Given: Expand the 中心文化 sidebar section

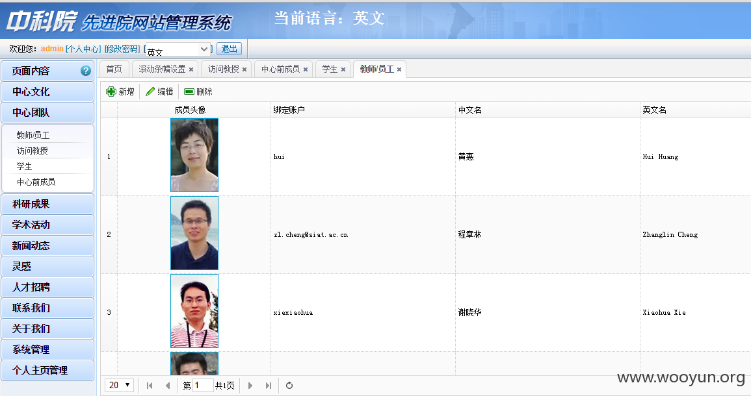Looking at the screenshot, I should click(47, 92).
